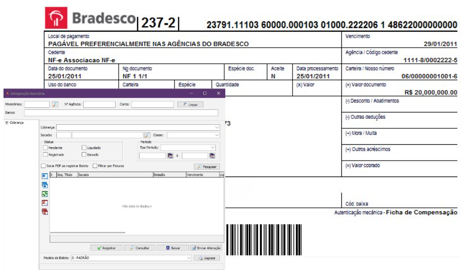Image resolution: width=461 pixels, height=270 pixels.
Task: Click the red remove single title icon
Action: (x=45, y=203)
